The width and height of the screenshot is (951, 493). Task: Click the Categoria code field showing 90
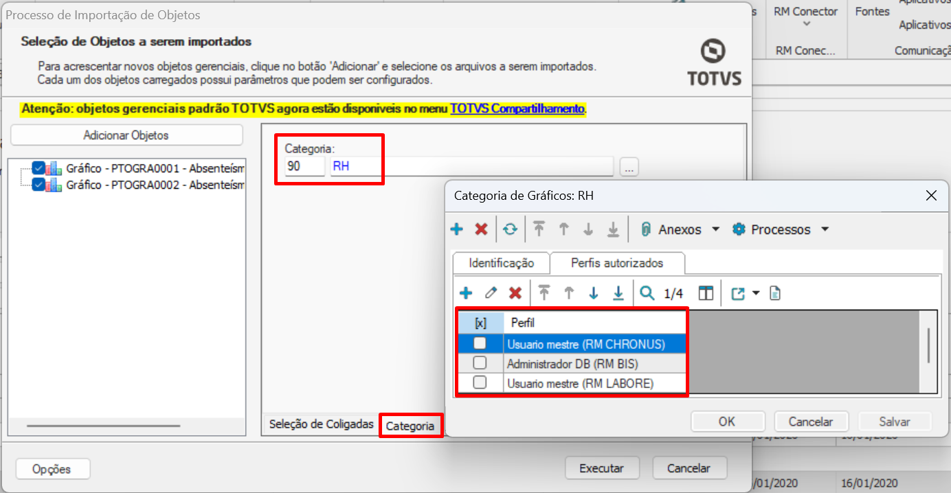point(305,166)
